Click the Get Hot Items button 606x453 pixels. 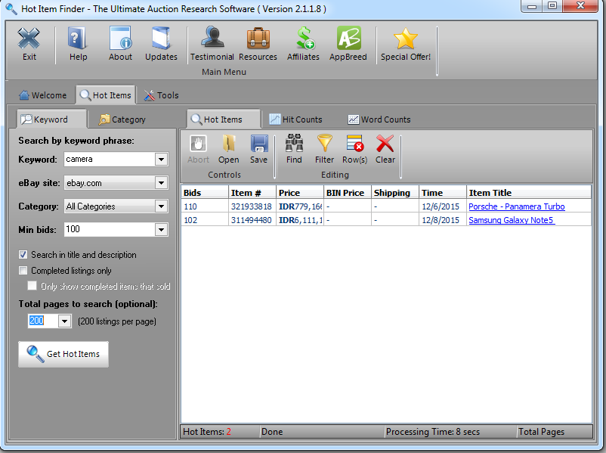63,354
